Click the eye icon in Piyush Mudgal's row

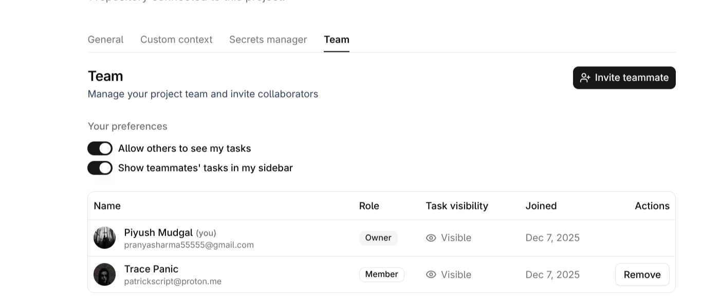click(x=431, y=238)
